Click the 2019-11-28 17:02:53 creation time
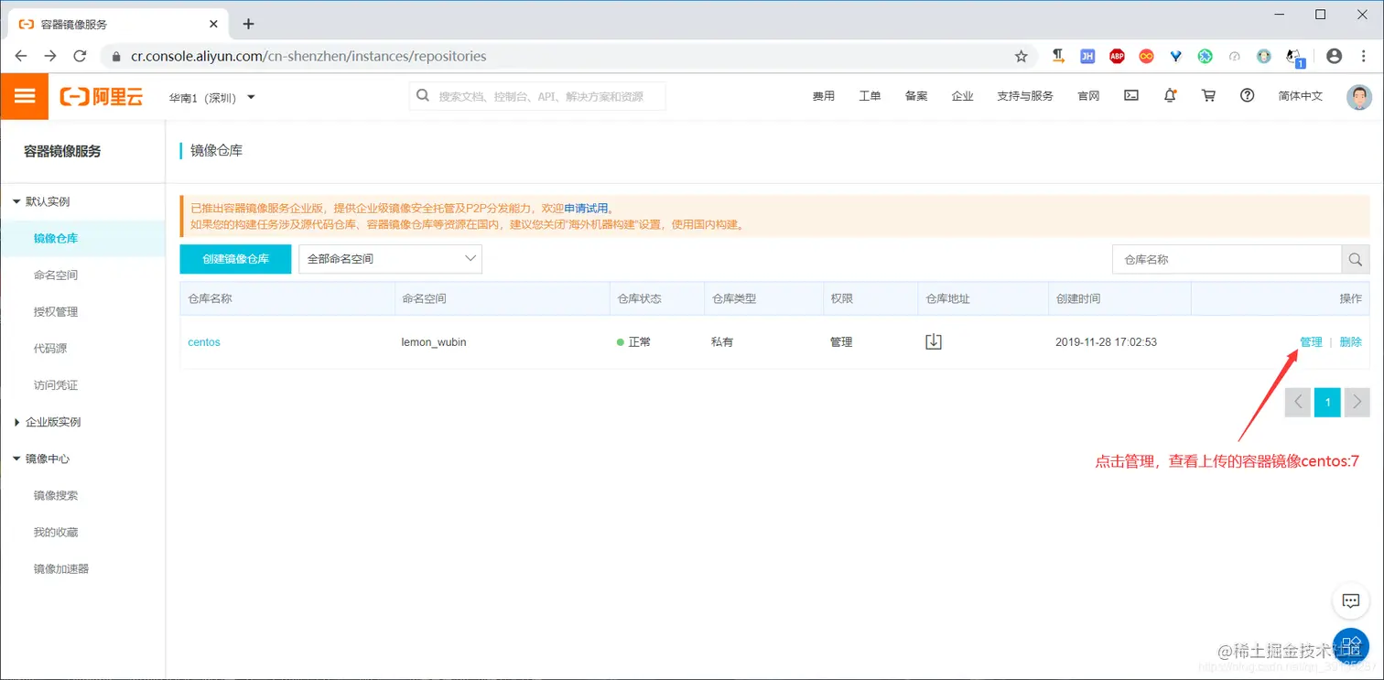 click(1106, 342)
